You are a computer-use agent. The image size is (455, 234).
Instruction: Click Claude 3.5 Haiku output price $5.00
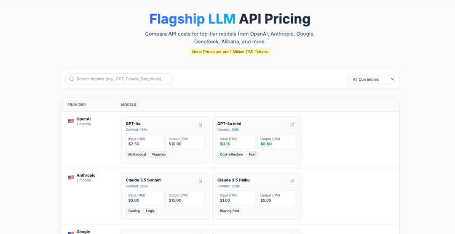[266, 200]
